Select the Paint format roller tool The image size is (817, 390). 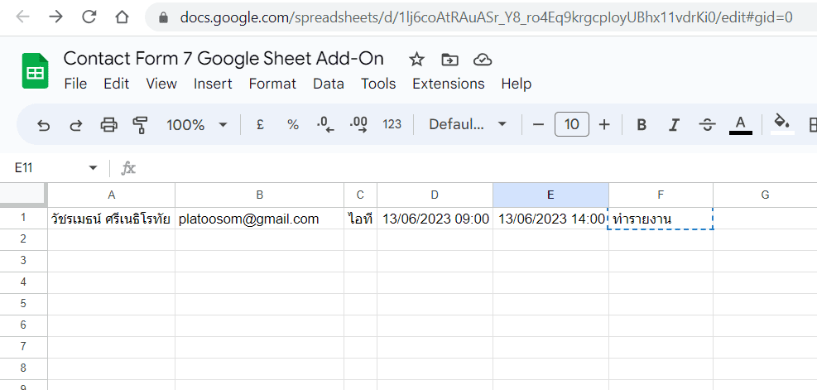(x=141, y=125)
